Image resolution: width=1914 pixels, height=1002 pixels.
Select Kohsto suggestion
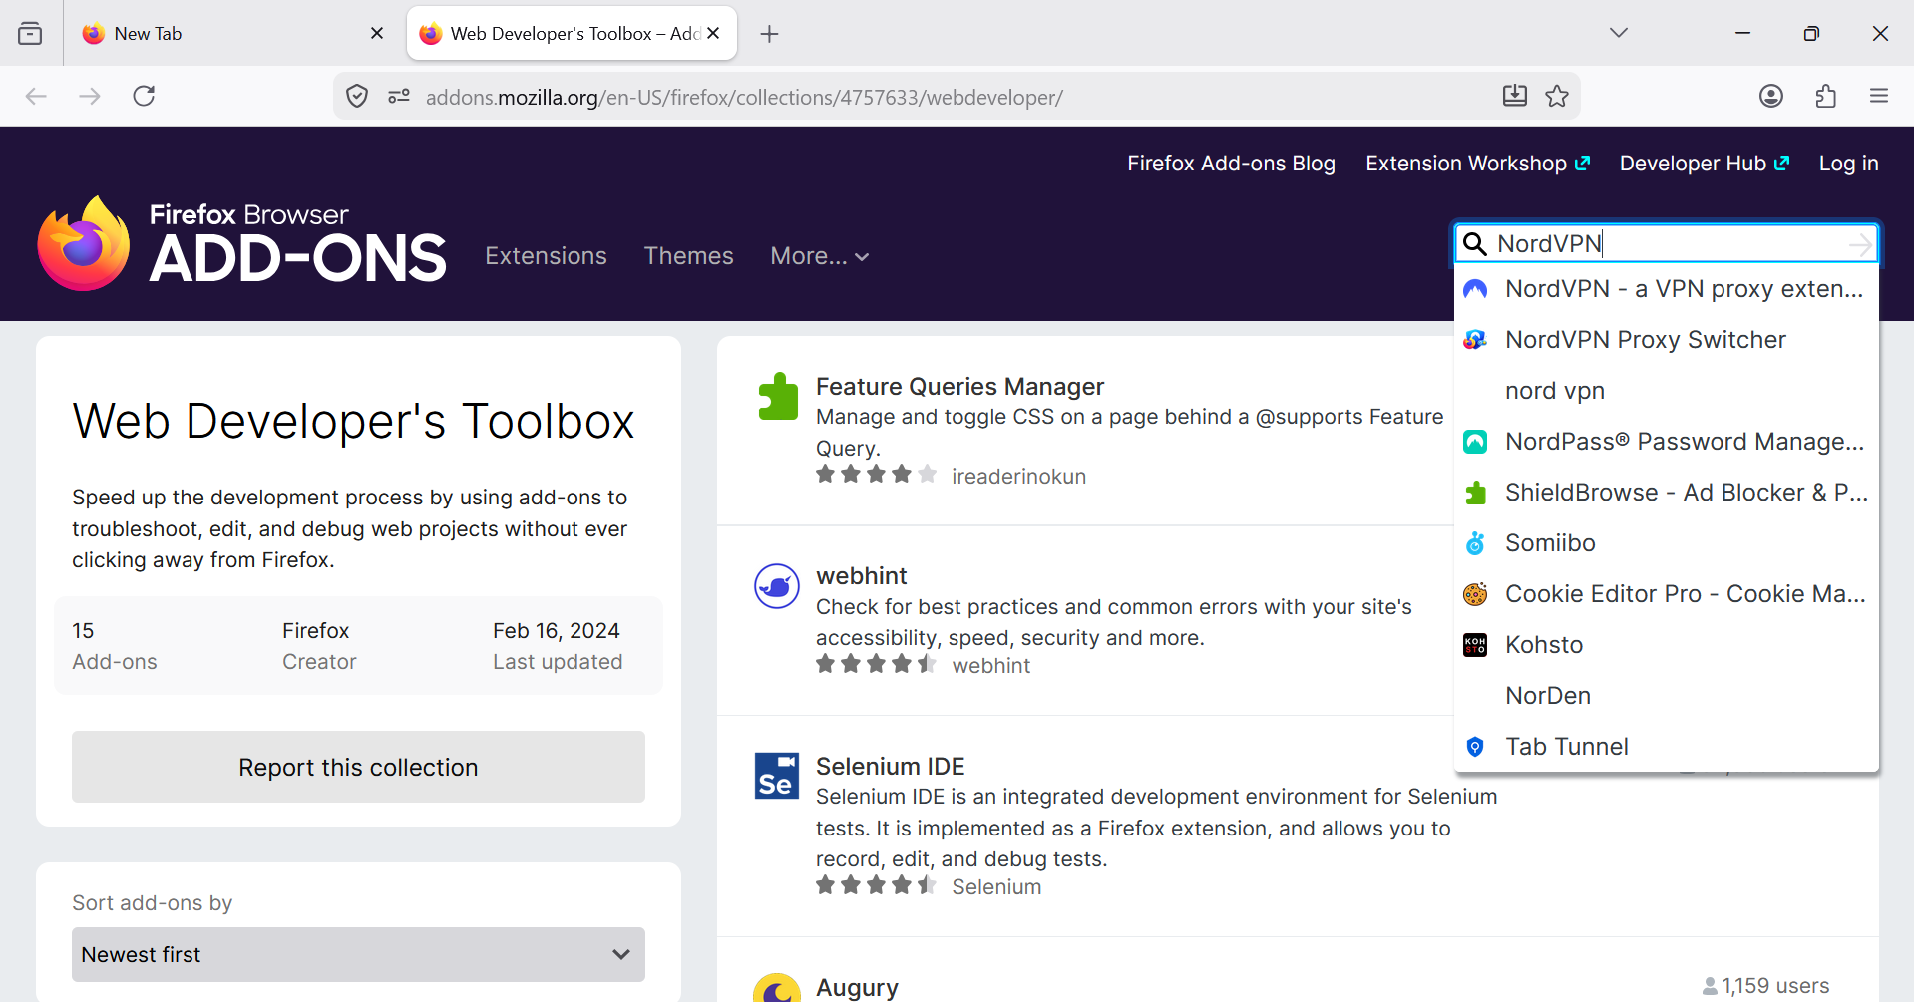[x=1667, y=645]
